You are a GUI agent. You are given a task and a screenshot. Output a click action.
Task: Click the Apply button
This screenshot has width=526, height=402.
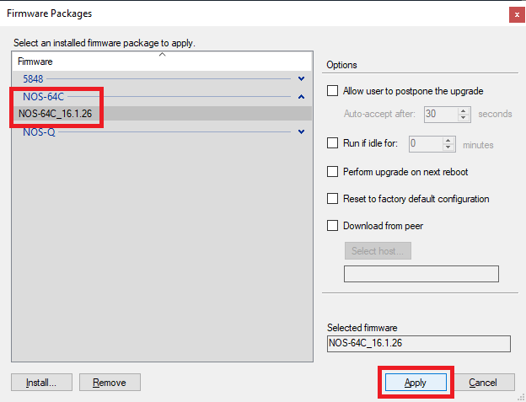pos(416,383)
